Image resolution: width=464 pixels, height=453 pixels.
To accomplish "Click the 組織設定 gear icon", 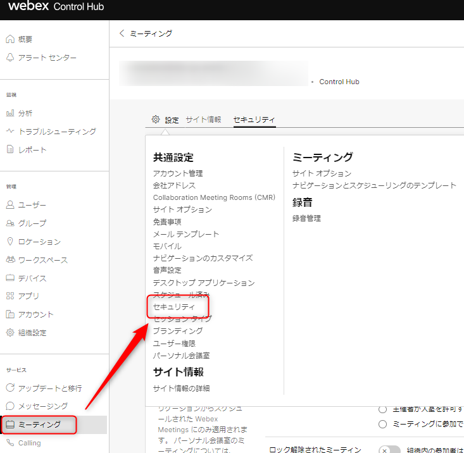I will pyautogui.click(x=10, y=332).
